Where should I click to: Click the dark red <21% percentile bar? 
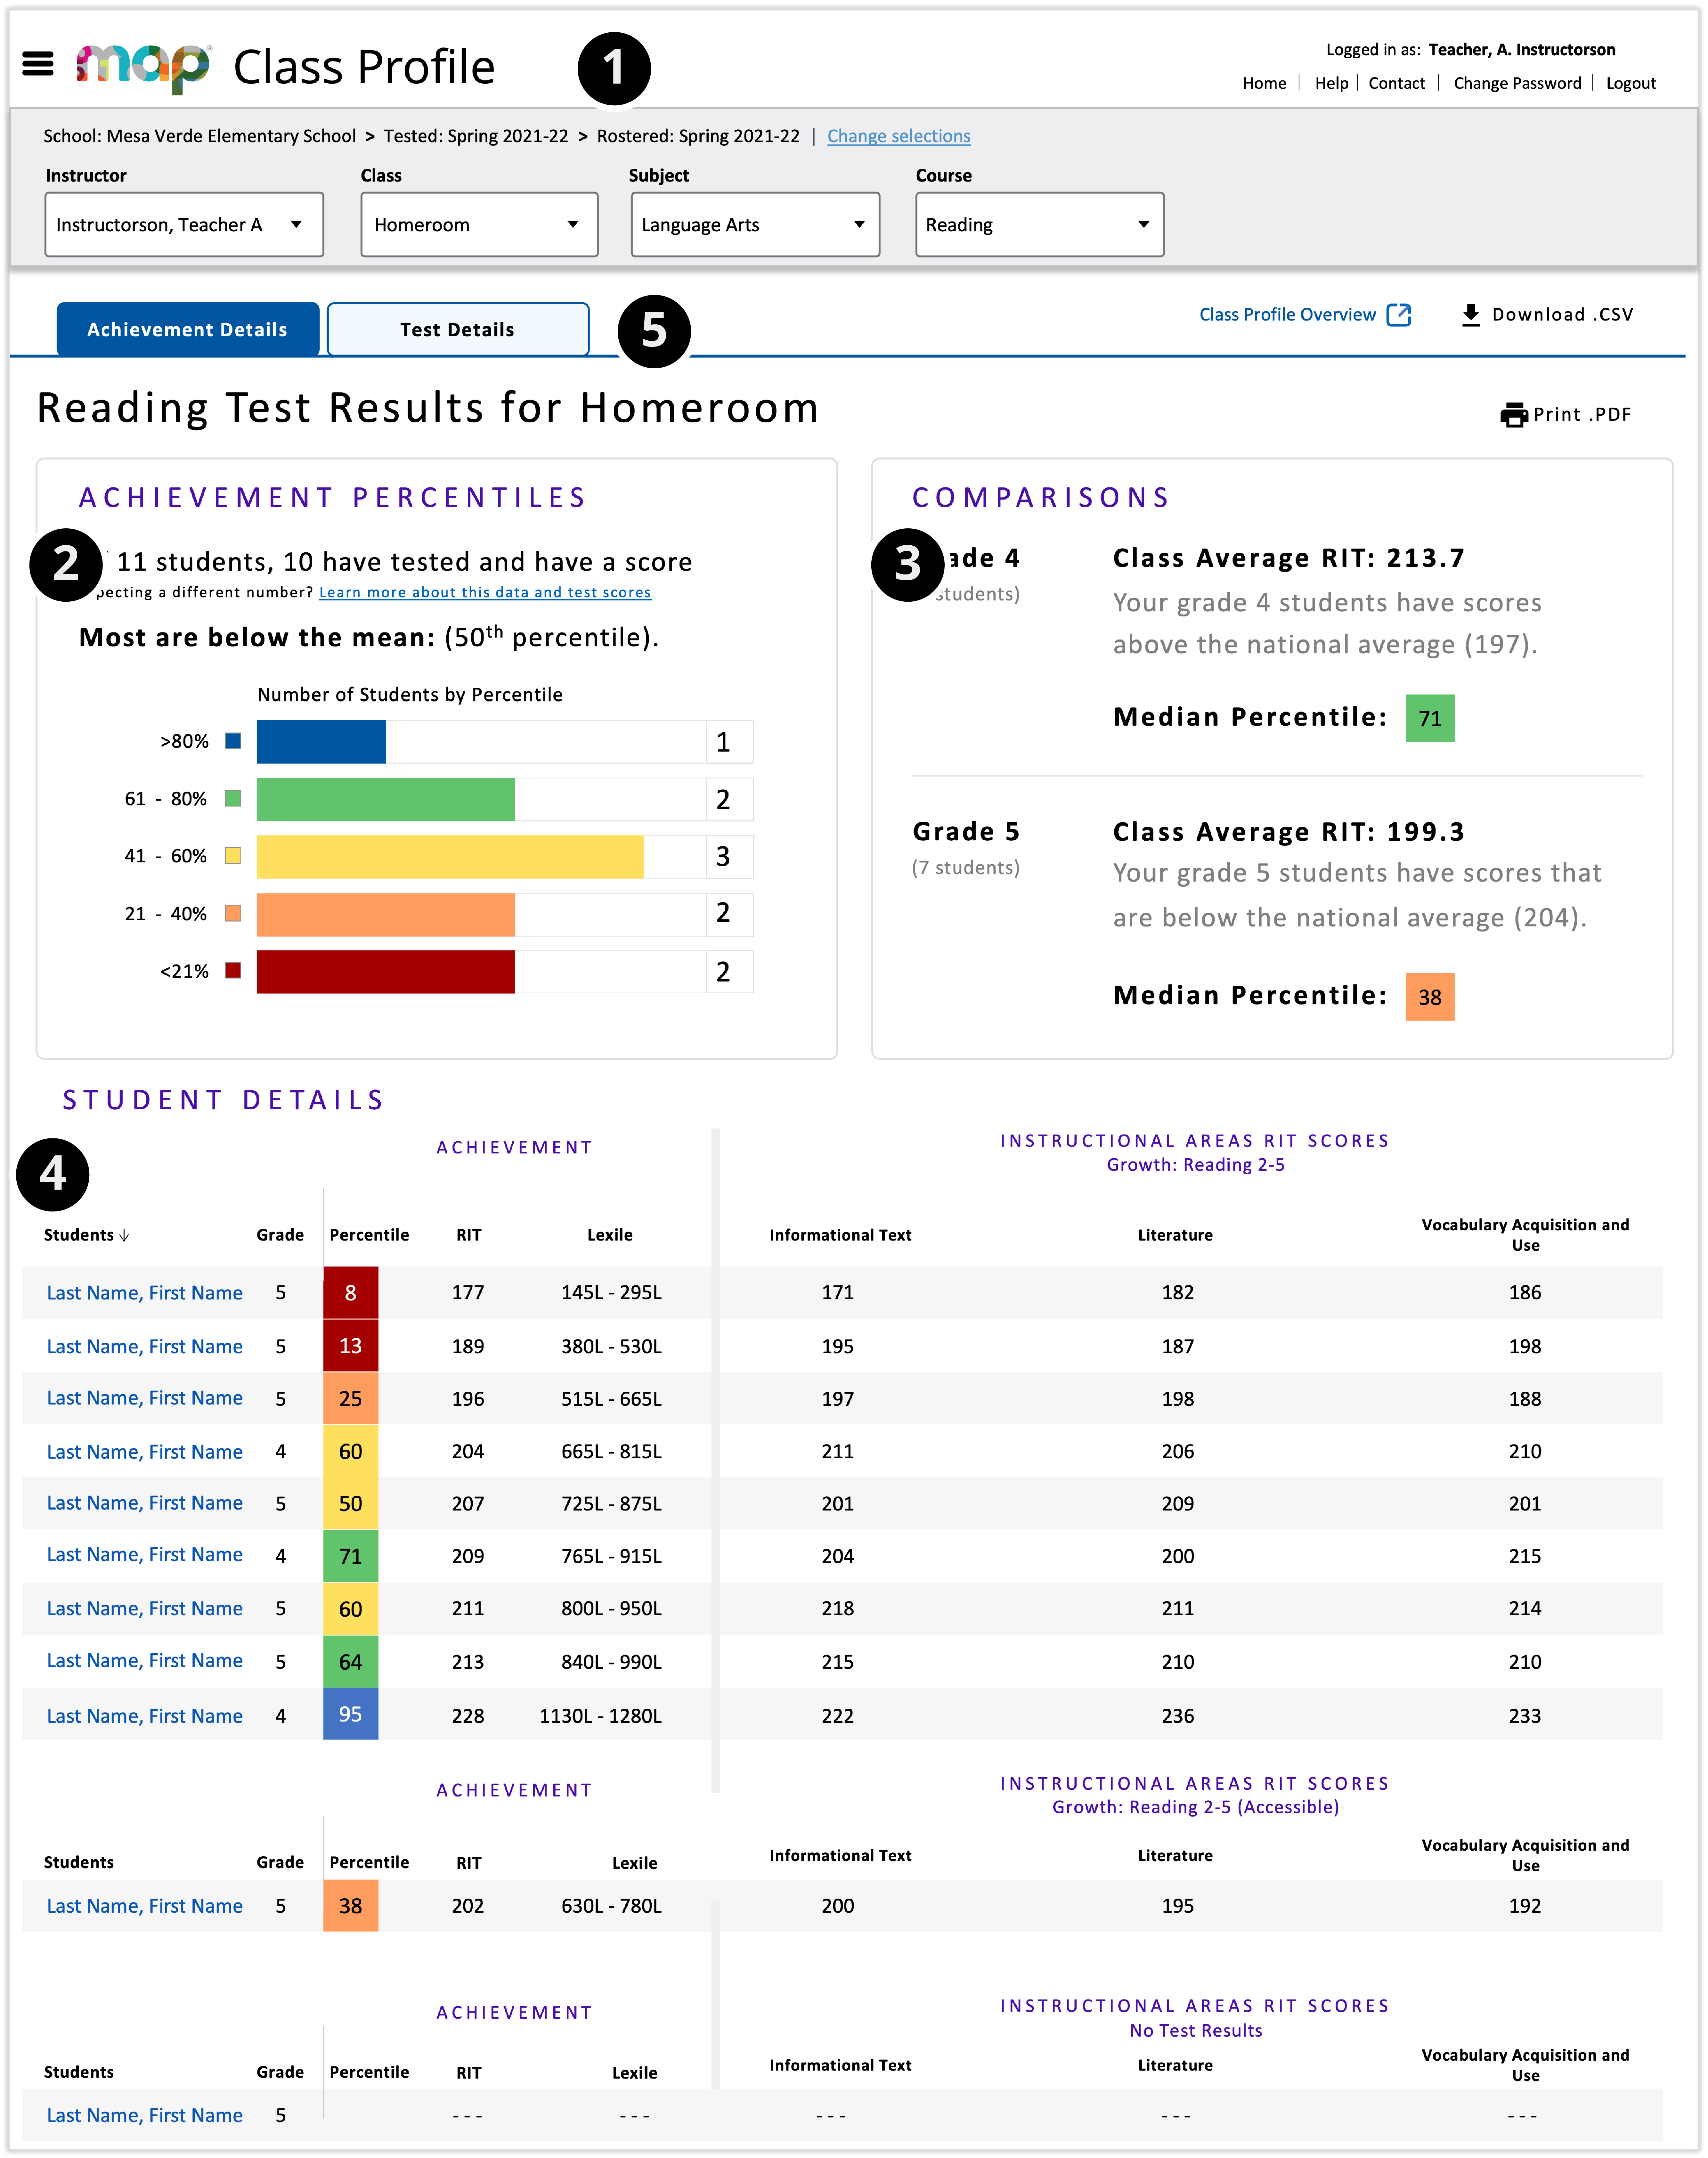pyautogui.click(x=386, y=972)
